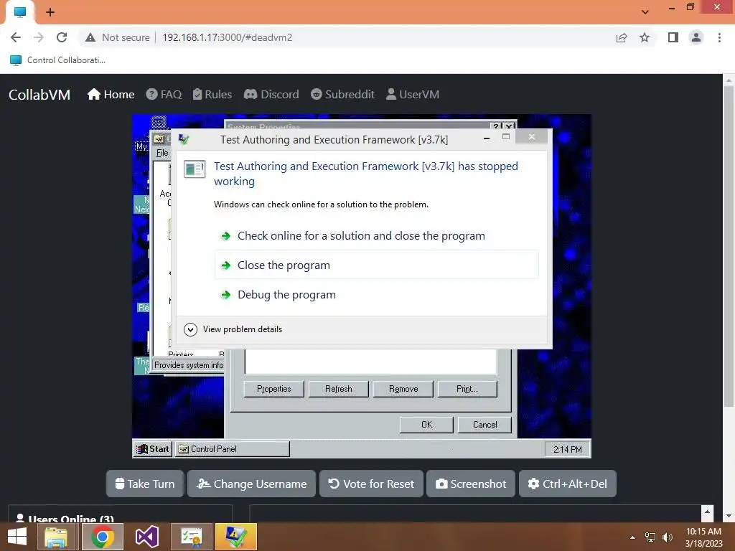The image size is (735, 551).
Task: Click the Print... button in System Properties
Action: pyautogui.click(x=467, y=389)
